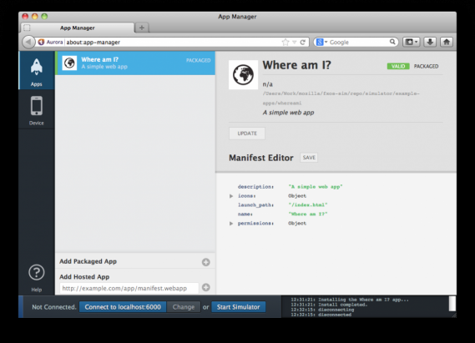The width and height of the screenshot is (475, 343).
Task: Expand the icons object in manifest
Action: click(x=231, y=196)
